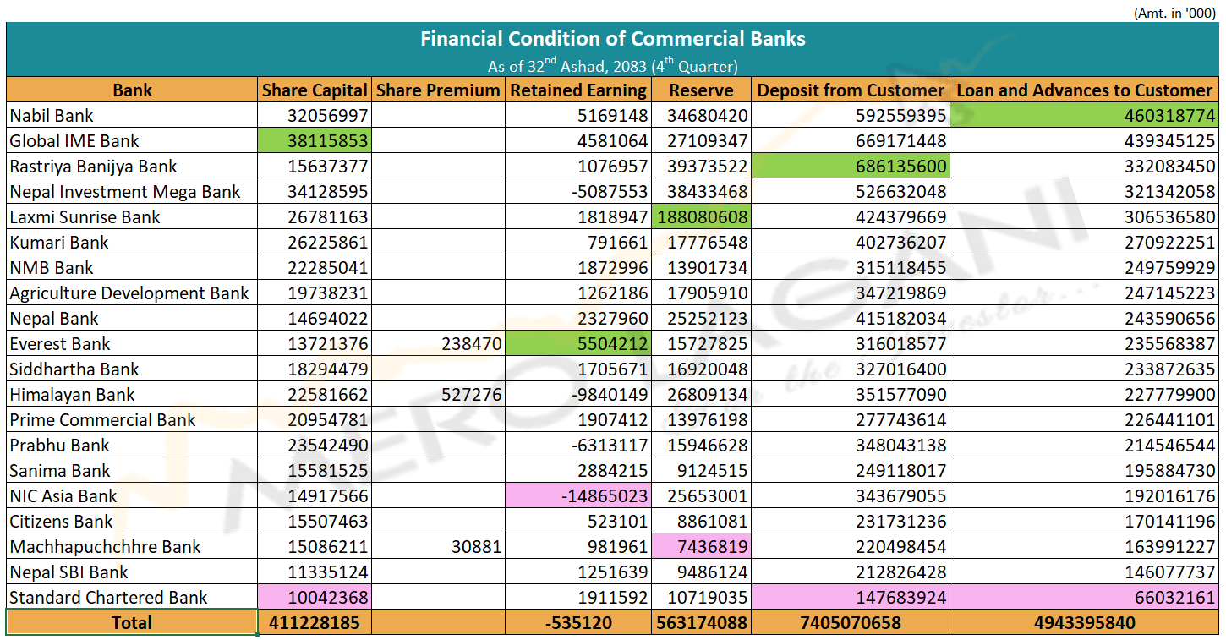Screen dimensions: 1226x640
Task: Select the 'Prime Commercial Bank' cell
Action: tap(132, 420)
